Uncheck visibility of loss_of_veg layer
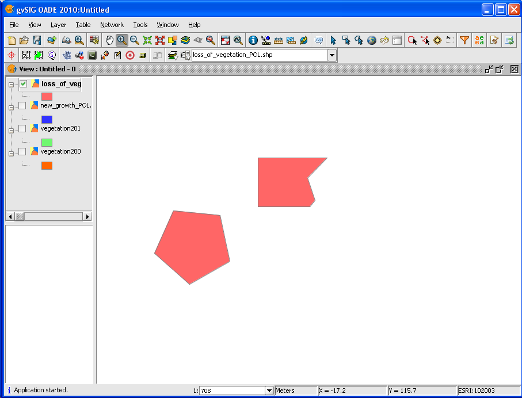Viewport: 522px width, 398px height. coord(22,83)
